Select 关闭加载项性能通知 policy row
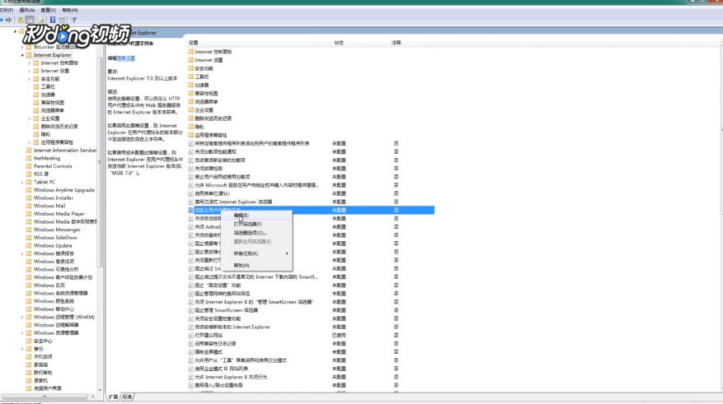Viewport: 723px width, 404px height. pos(311,151)
